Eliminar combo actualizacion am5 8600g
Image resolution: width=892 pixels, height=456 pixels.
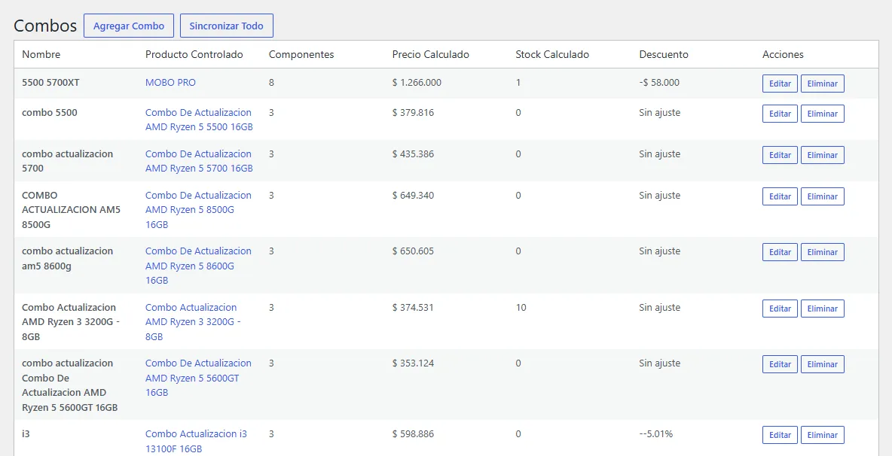(x=822, y=252)
